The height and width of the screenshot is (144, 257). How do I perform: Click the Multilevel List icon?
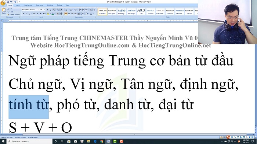point(76,10)
